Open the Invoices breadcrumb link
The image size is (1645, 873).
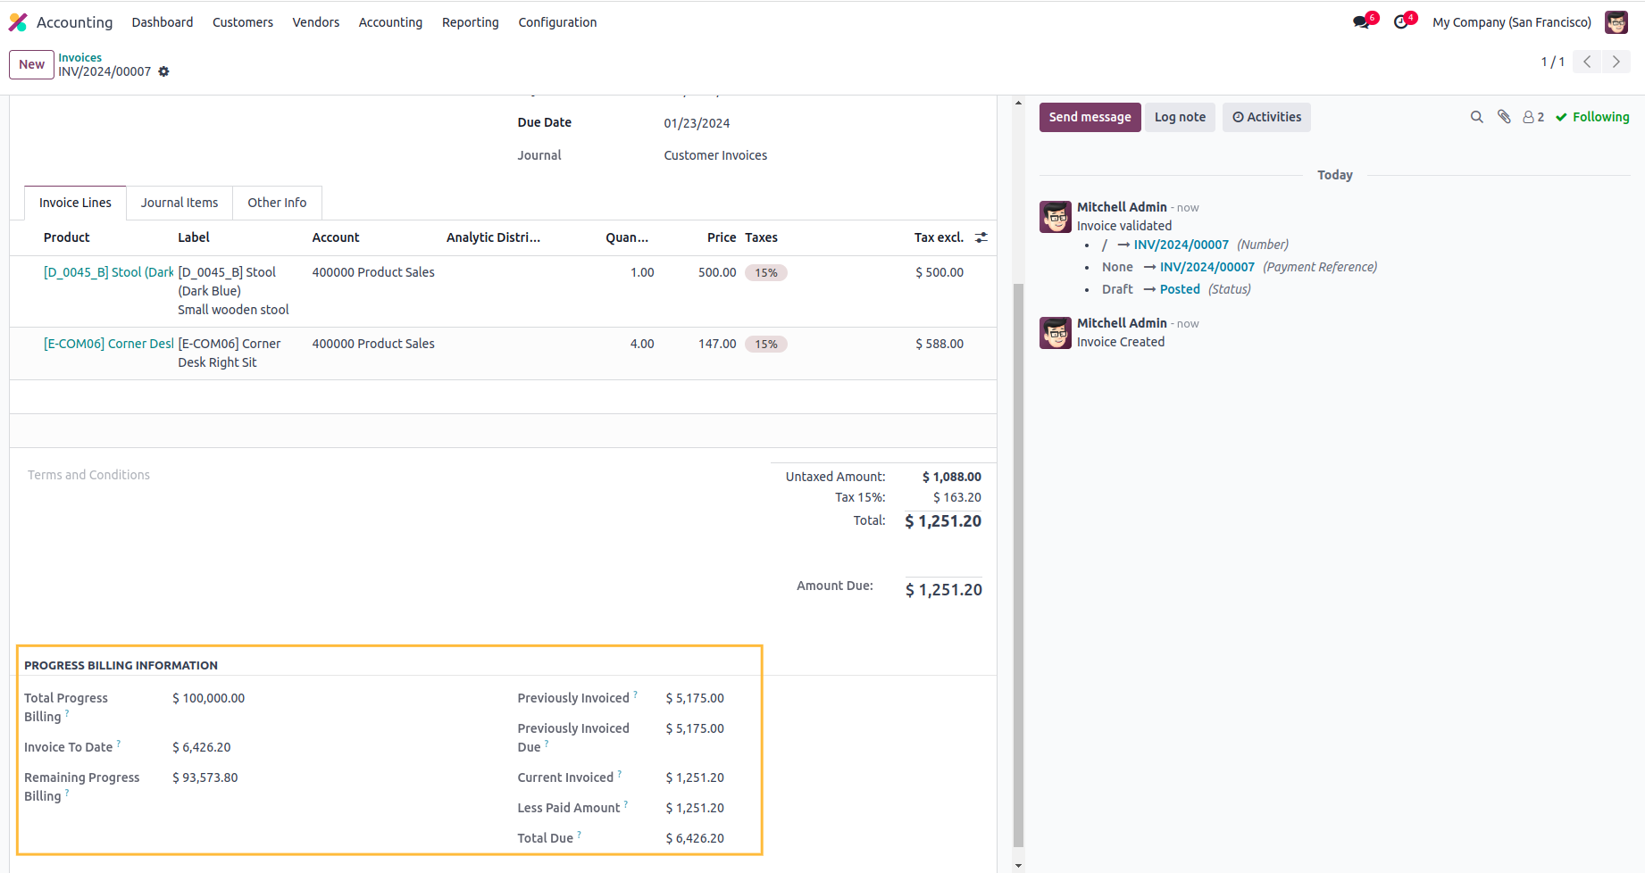(x=80, y=57)
